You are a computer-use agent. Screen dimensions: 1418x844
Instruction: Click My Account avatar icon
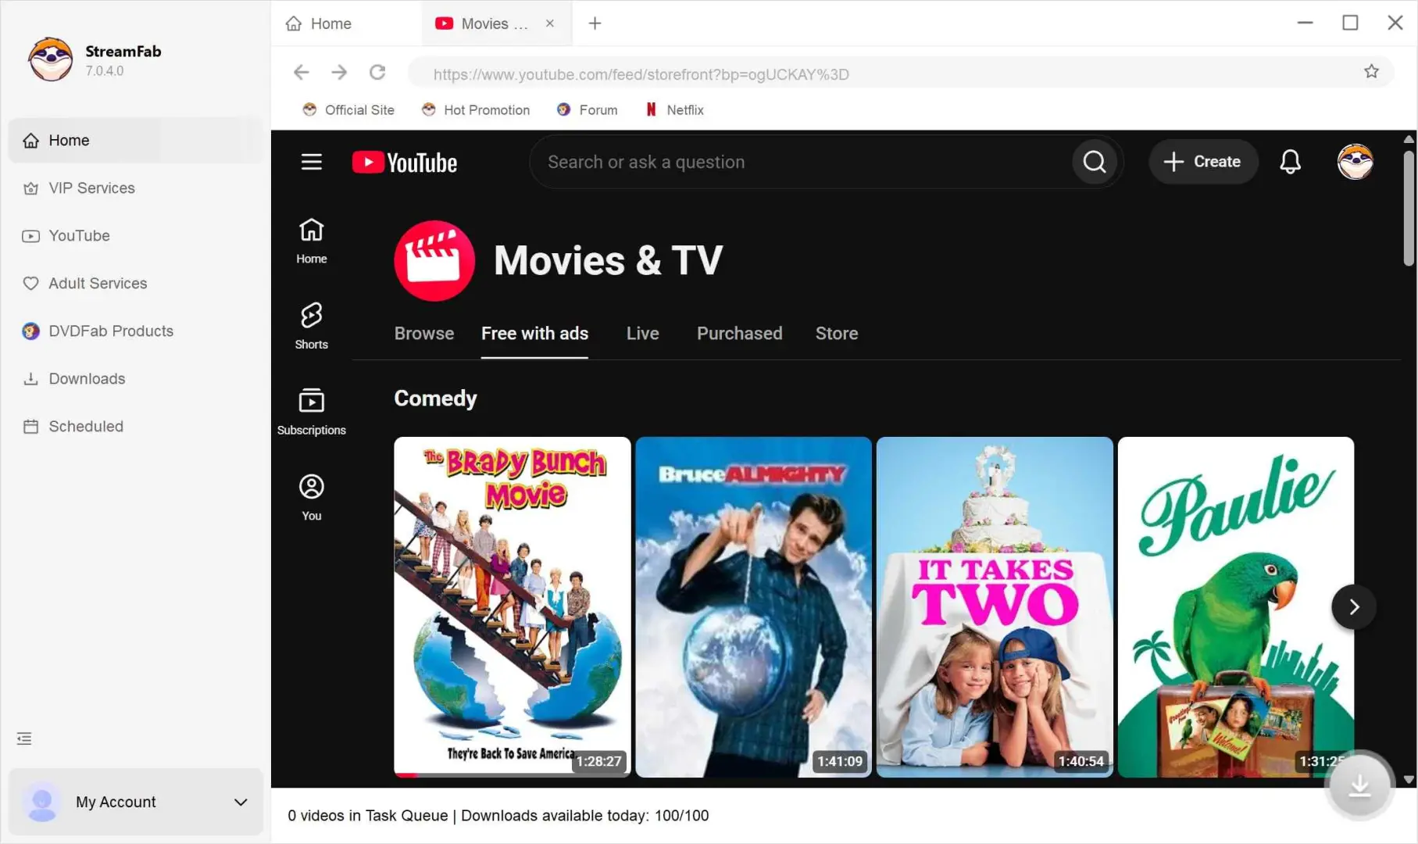tap(42, 802)
